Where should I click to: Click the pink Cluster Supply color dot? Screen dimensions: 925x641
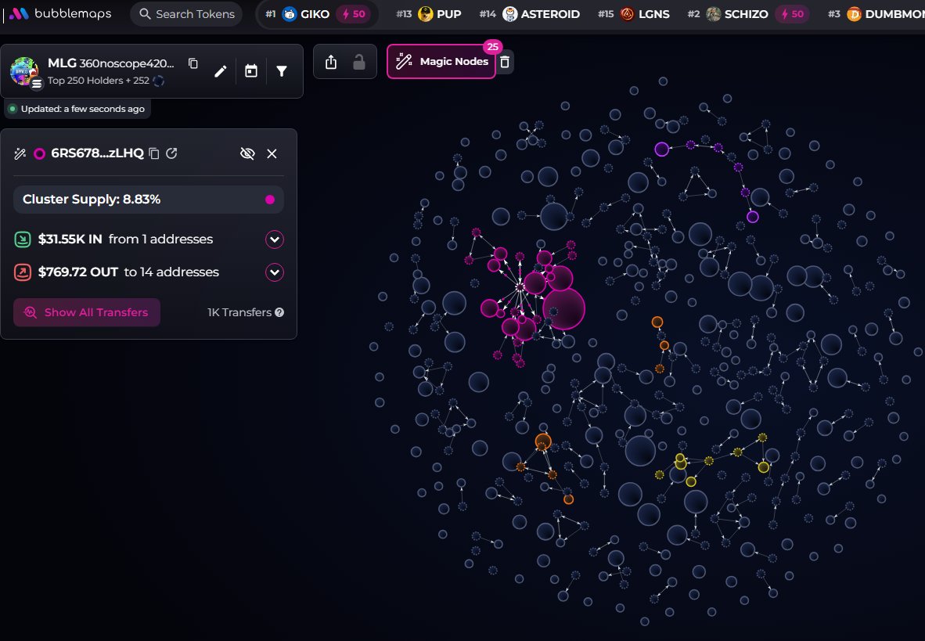[270, 200]
